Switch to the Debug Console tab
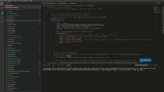 tap(61, 65)
